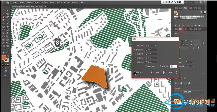Select the Eraser tool
The image size is (217, 112).
point(8,27)
